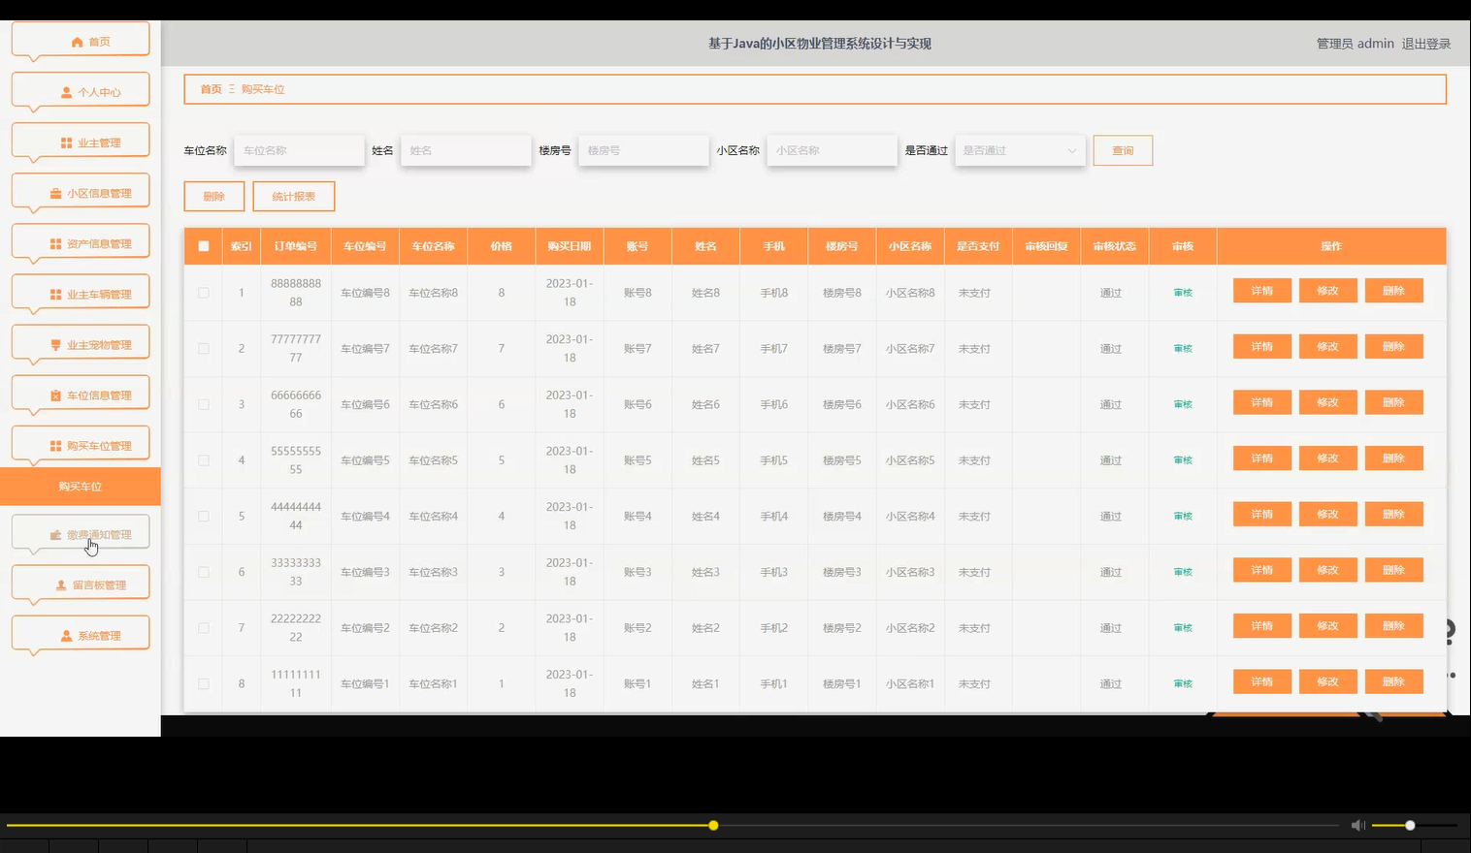Click the 车位编号8 cell
This screenshot has width=1471, height=853.
[x=365, y=293]
